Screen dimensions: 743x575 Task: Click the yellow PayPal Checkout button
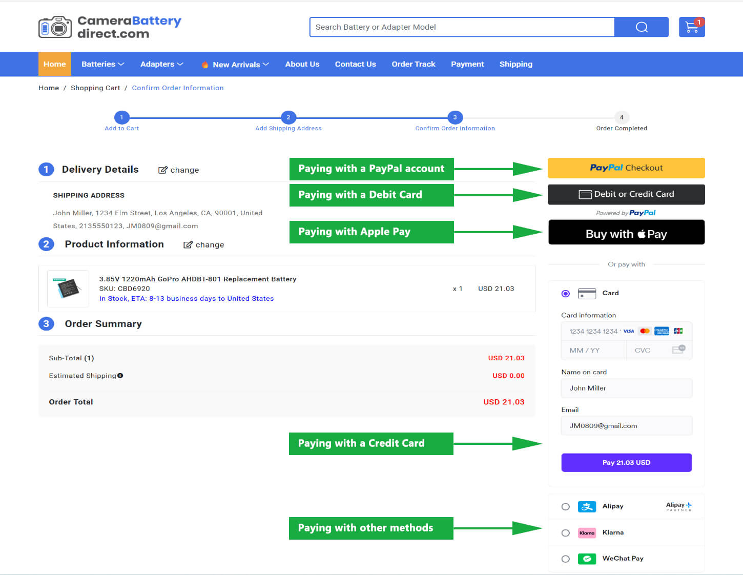pos(626,168)
